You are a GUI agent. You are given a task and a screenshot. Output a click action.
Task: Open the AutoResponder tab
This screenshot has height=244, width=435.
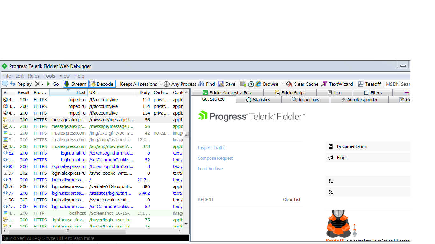359,100
